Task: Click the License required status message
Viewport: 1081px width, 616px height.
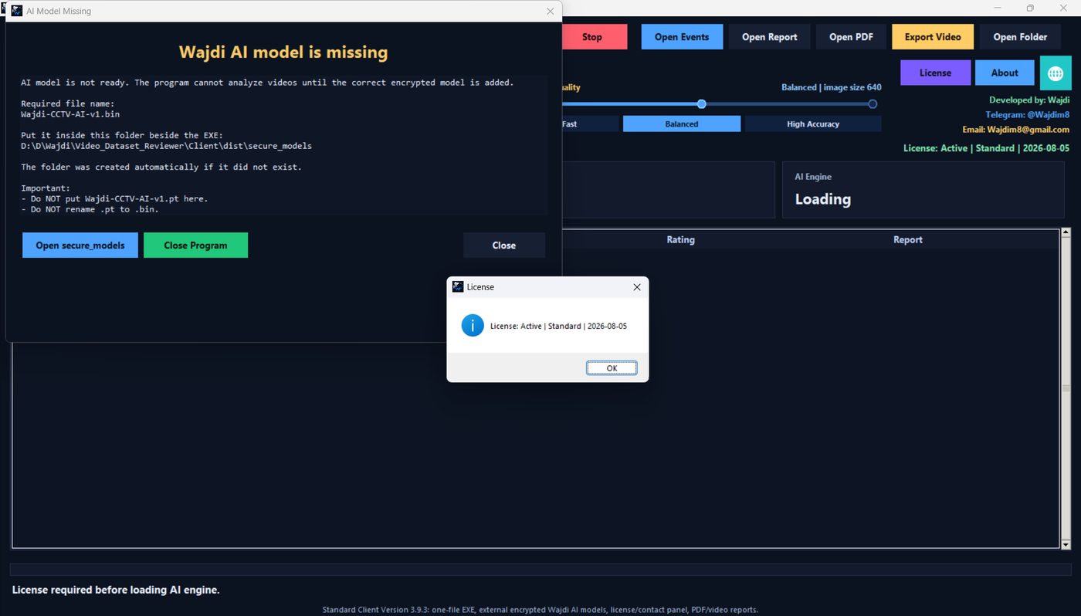Action: pos(116,590)
